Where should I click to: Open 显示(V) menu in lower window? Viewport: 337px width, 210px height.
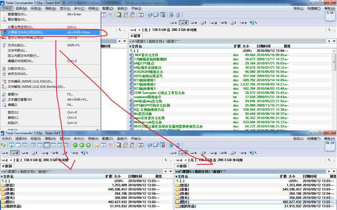[x=65, y=139]
